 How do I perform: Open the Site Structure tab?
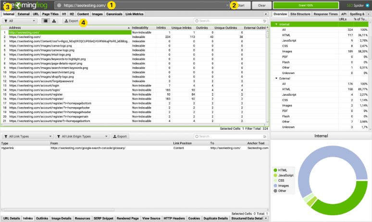tap(301, 14)
